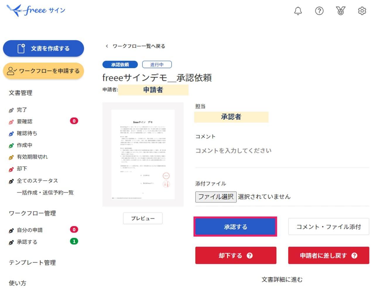Click the blue 承認する approve button
The image size is (380, 292).
(235, 227)
